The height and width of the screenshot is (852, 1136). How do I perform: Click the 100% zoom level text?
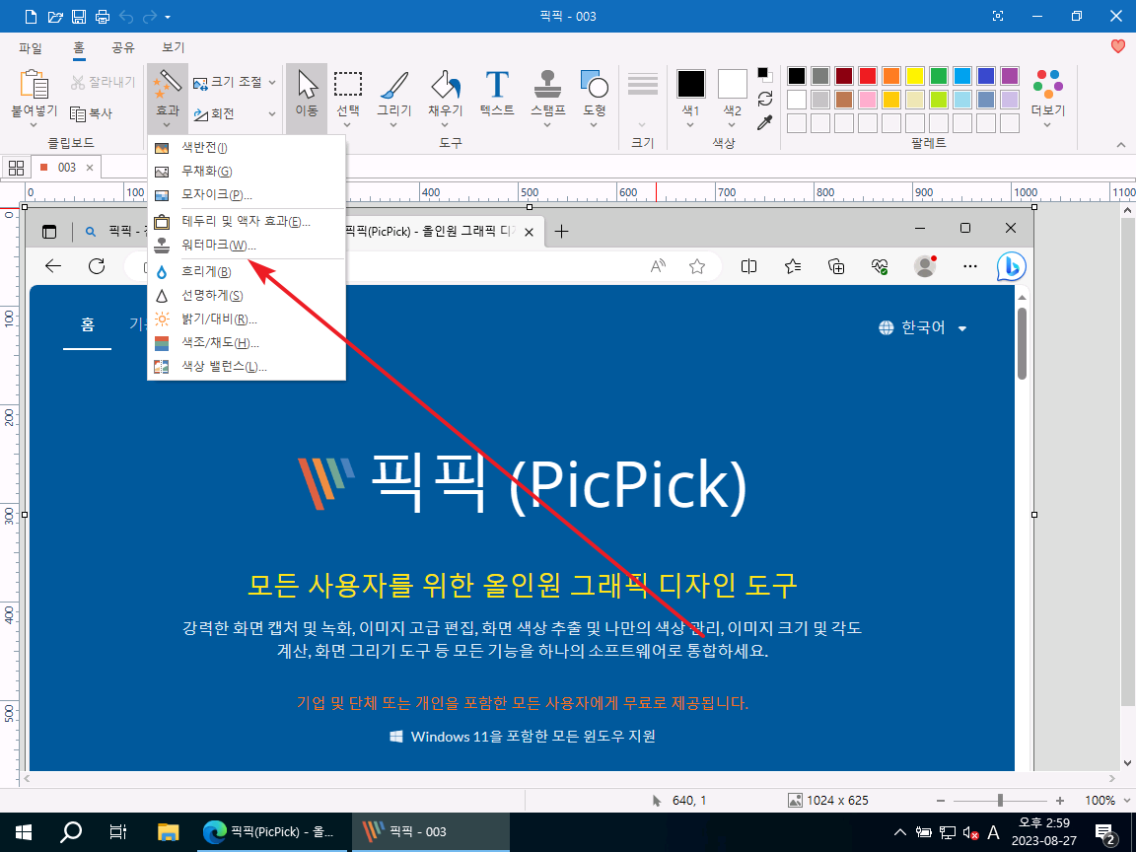pos(1100,801)
